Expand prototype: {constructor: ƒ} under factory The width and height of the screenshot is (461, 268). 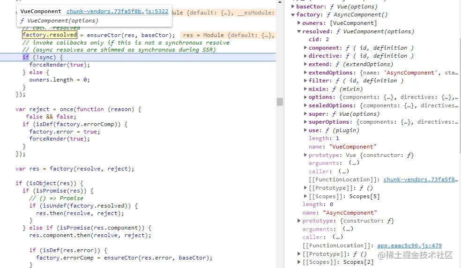click(299, 221)
